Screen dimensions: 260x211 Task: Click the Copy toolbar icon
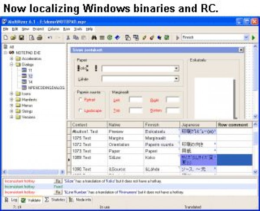click(x=76, y=37)
